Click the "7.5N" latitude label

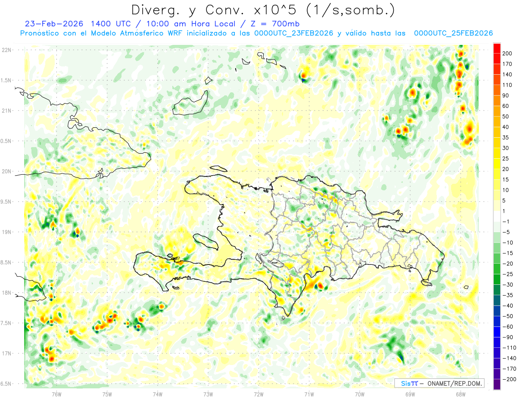[6, 323]
